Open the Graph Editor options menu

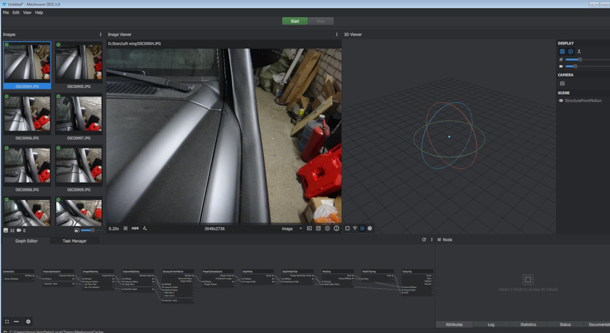[431, 240]
